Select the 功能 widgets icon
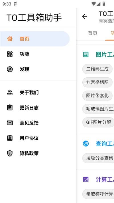This screenshot has width=114, height=203. (x=10, y=54)
